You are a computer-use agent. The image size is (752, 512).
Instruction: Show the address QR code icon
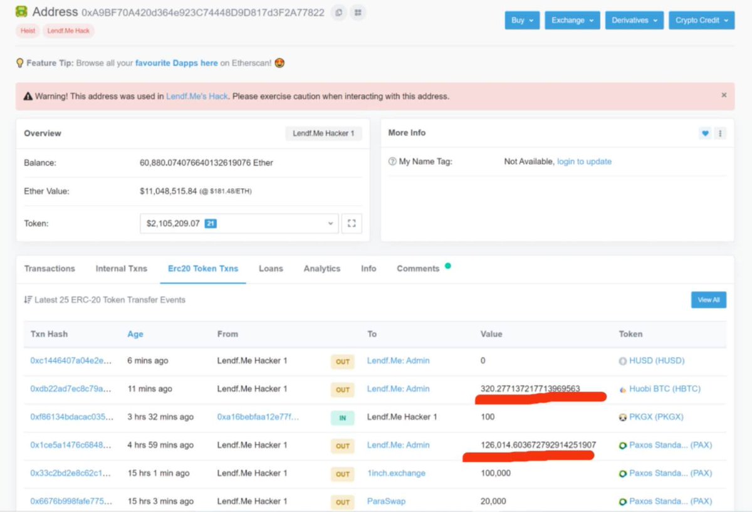pyautogui.click(x=358, y=12)
